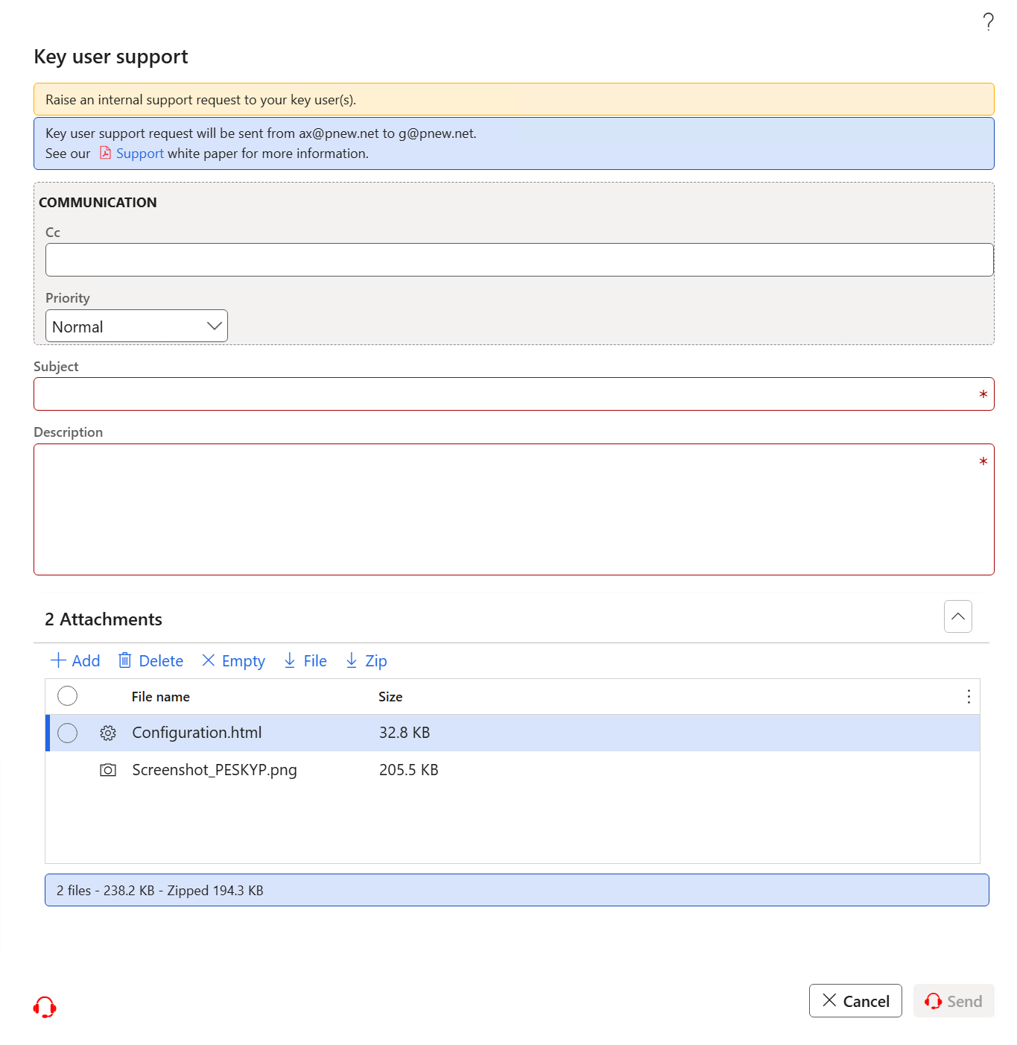Click the 205.5 KB size cell
The height and width of the screenshot is (1045, 1017).
click(x=409, y=770)
